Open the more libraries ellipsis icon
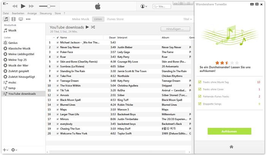266x155 pixels. pos(28,19)
